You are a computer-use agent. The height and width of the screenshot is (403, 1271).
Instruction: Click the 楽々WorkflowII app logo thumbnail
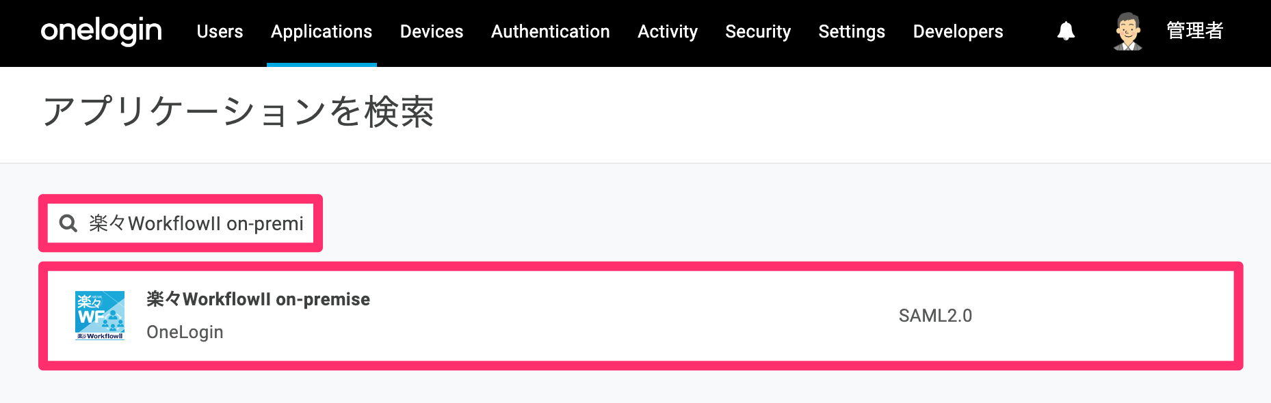click(x=100, y=316)
